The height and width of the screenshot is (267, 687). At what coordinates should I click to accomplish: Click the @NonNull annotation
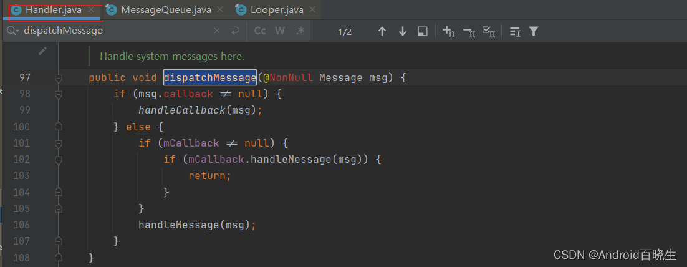[288, 78]
